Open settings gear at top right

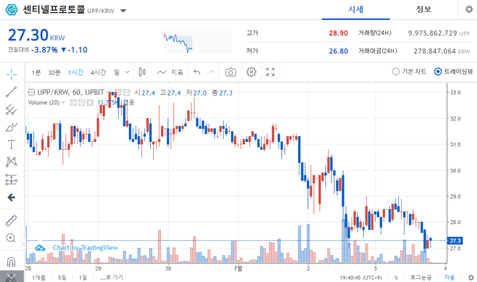point(469,10)
